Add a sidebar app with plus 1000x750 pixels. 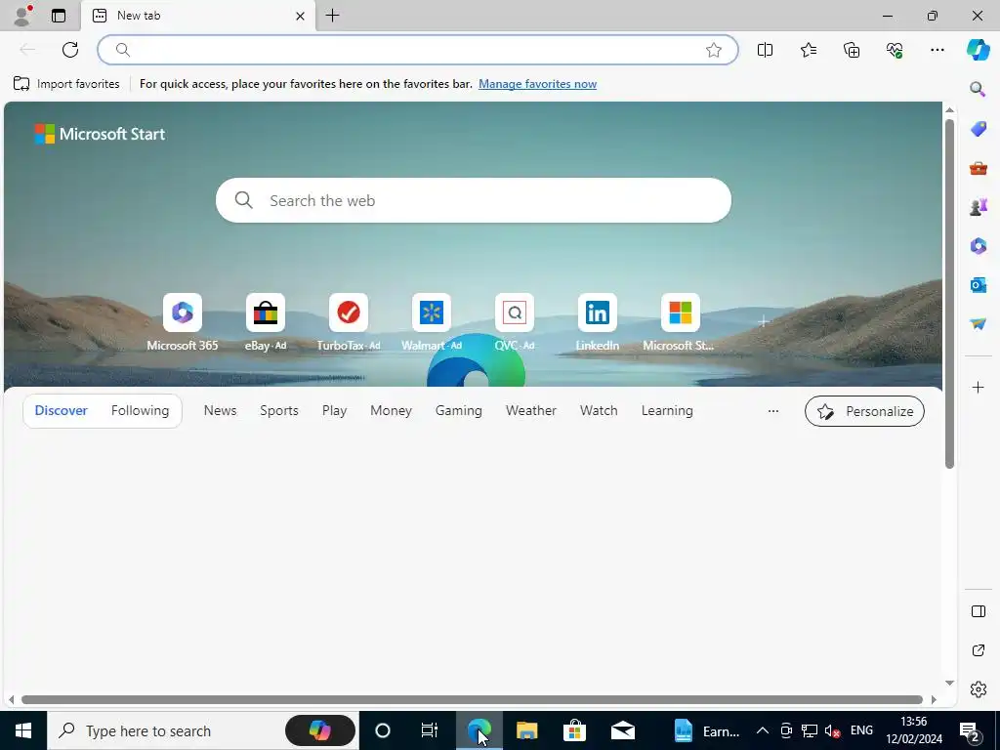point(979,387)
